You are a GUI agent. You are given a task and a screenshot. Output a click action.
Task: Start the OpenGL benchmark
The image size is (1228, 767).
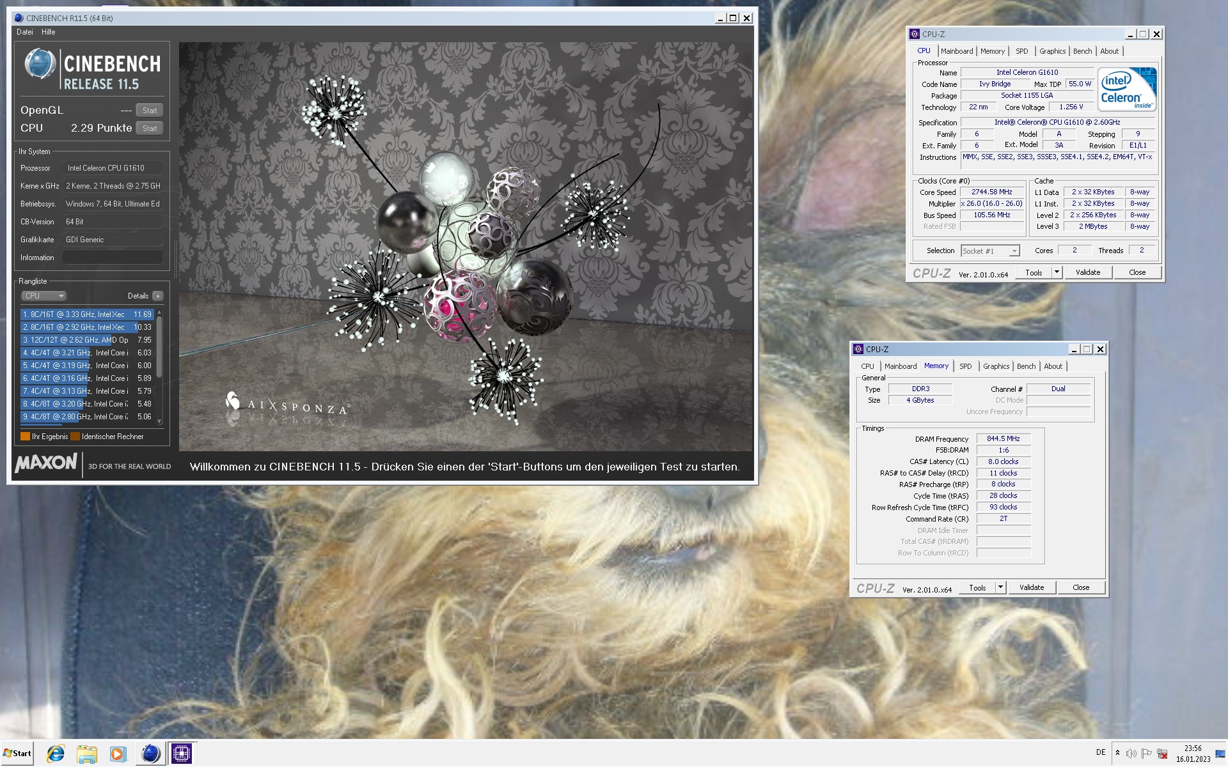(150, 110)
